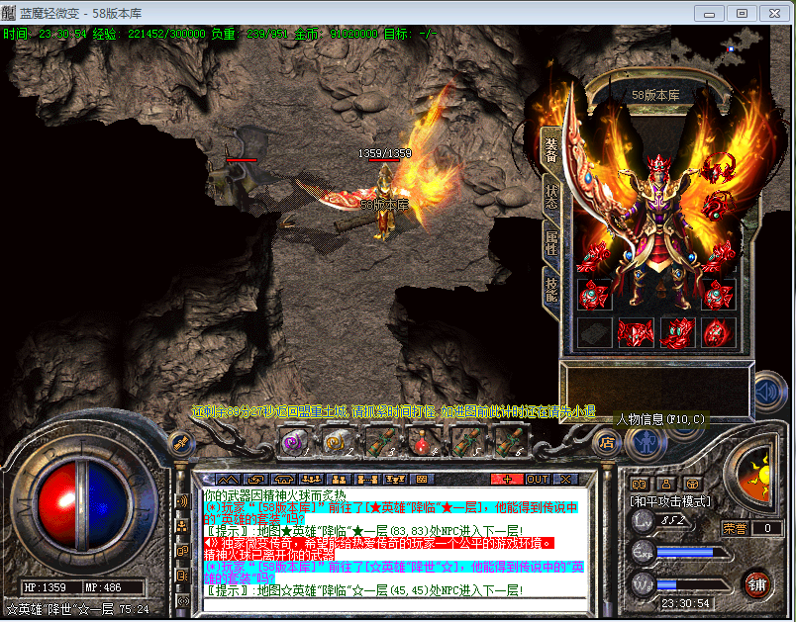Click the person icon above attack mode
The image size is (796, 622).
coord(666,484)
